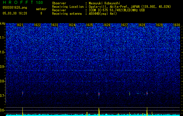Click the 1624 time axis label

point(72,25)
